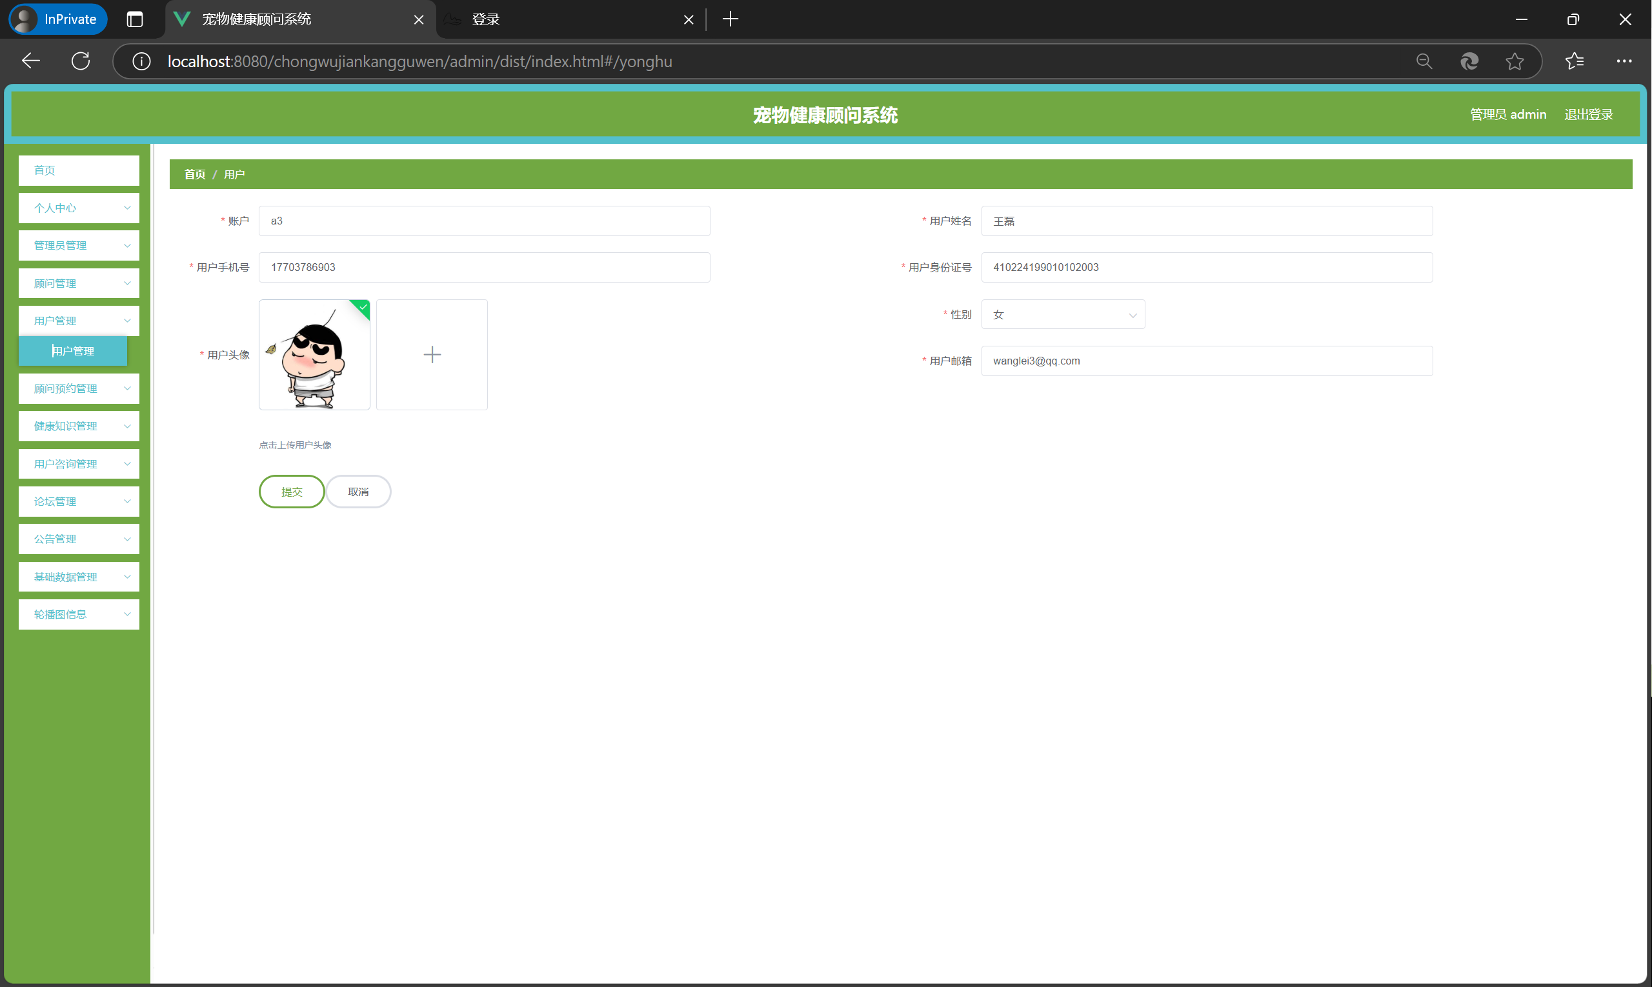The height and width of the screenshot is (987, 1652).
Task: Click the 提交 submit button
Action: click(x=292, y=492)
